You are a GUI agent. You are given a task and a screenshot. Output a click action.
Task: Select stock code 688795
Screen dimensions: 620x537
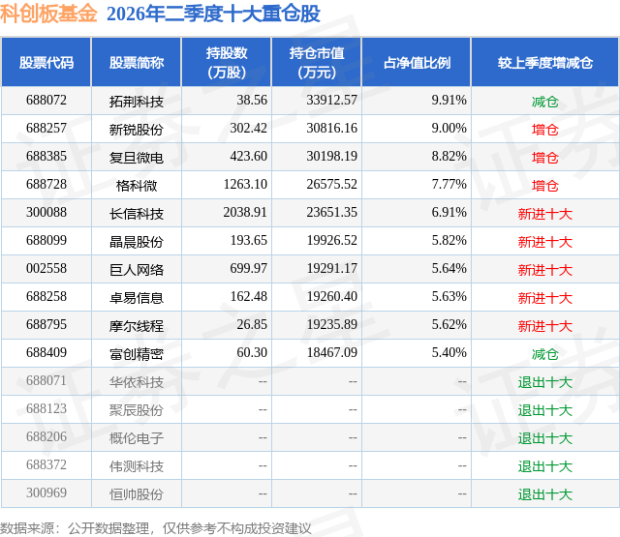(46, 324)
